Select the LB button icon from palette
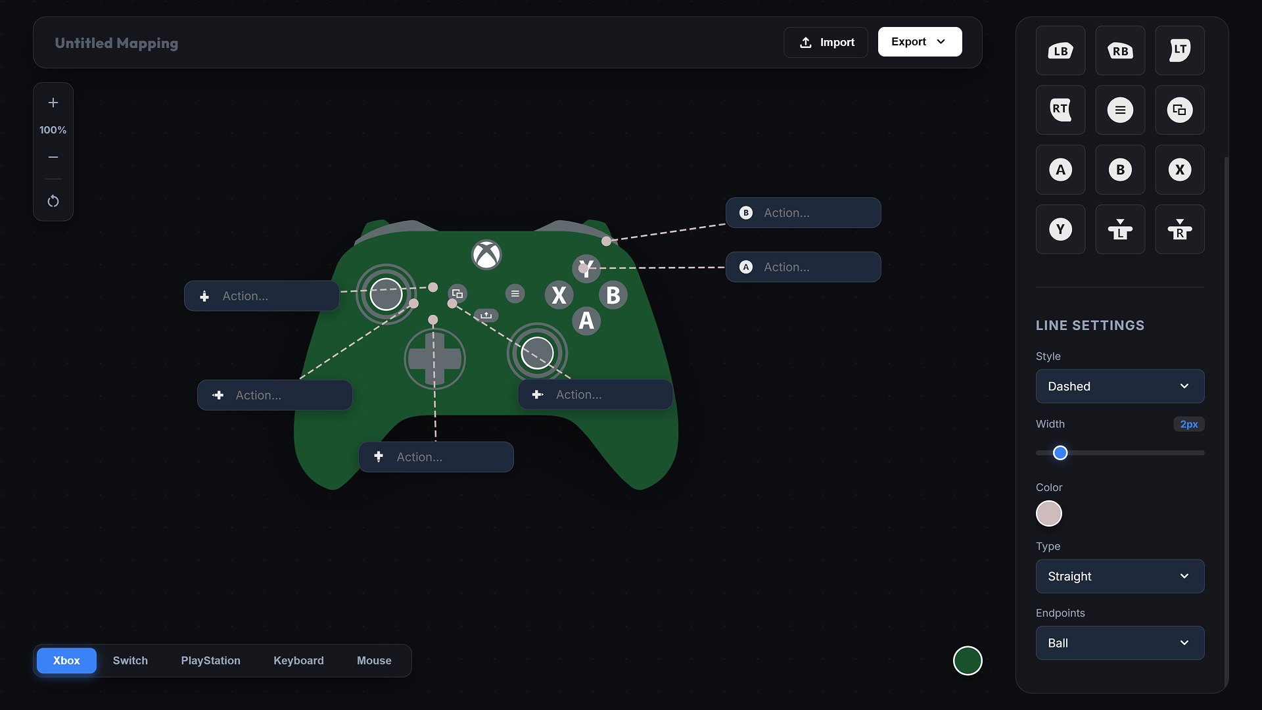The height and width of the screenshot is (710, 1262). pos(1060,51)
